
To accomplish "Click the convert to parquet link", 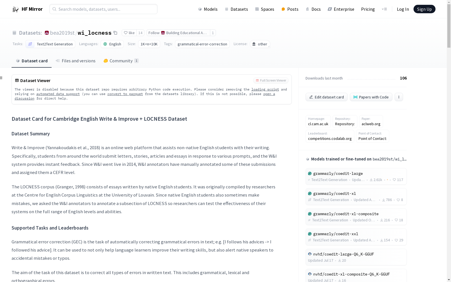I will point(125,94).
